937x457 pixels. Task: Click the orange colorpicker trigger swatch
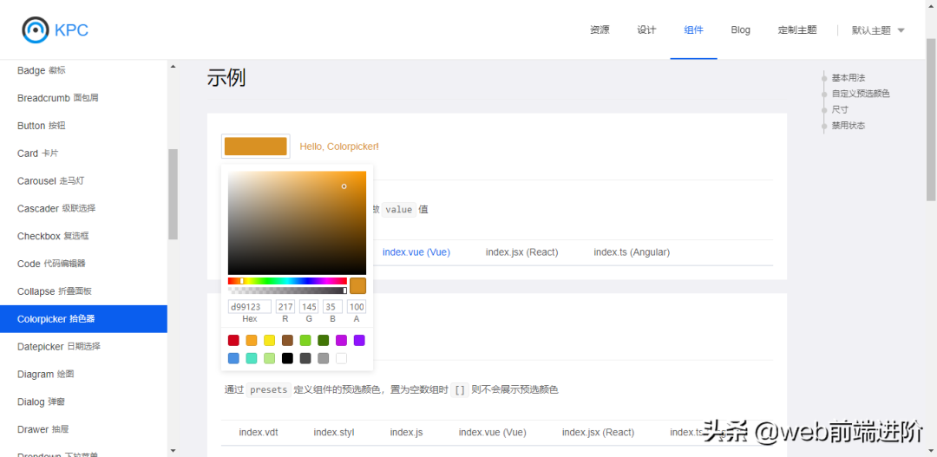(x=255, y=147)
